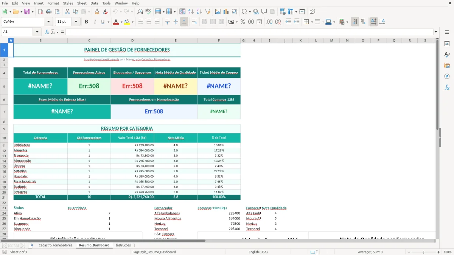Open background color dropdown arrow

click(132, 22)
